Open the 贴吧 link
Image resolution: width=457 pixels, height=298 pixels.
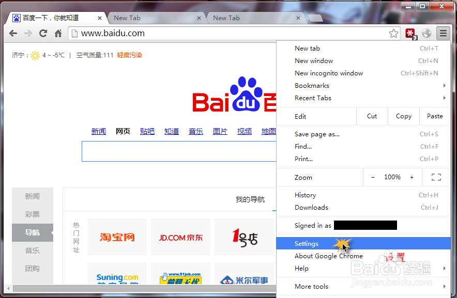pyautogui.click(x=147, y=131)
